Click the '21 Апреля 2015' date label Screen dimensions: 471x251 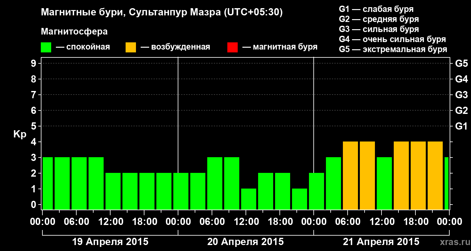tap(381, 242)
